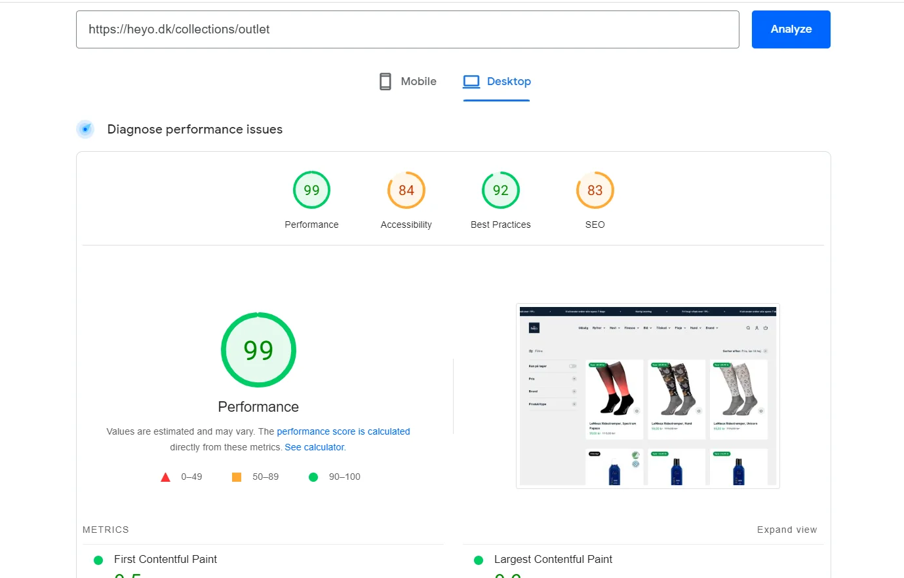Viewport: 904px width, 578px height.
Task: Select the Accessibility 84 score gauge
Action: click(x=406, y=190)
